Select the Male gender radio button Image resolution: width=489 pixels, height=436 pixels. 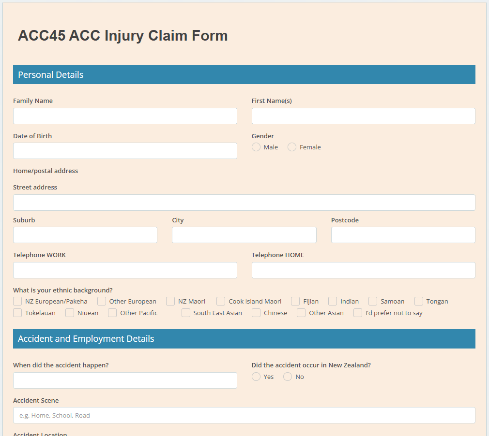click(256, 147)
